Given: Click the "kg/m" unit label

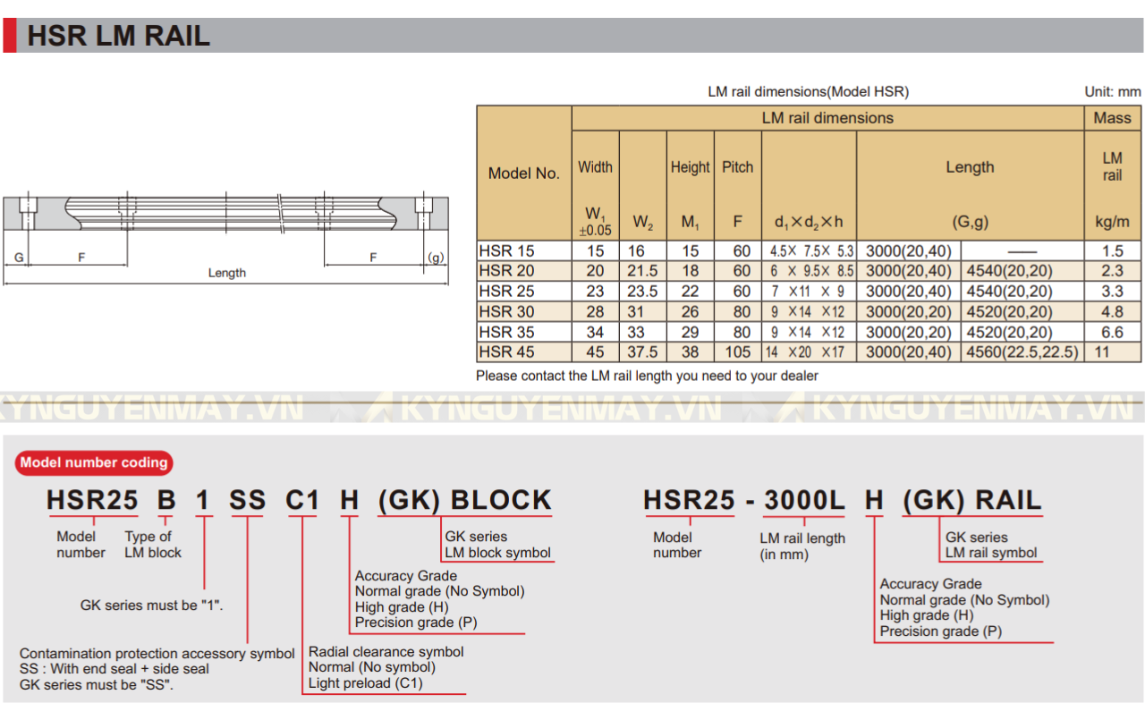Looking at the screenshot, I should pos(1112,222).
